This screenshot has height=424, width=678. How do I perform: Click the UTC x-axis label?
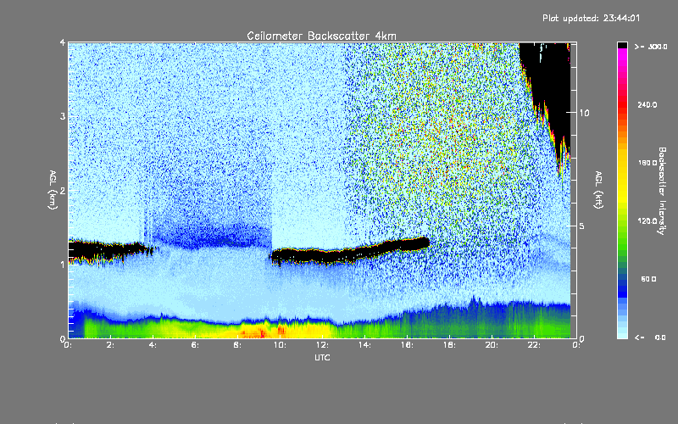tap(322, 357)
